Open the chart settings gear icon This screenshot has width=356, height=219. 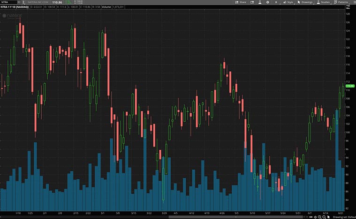(x=267, y=2)
